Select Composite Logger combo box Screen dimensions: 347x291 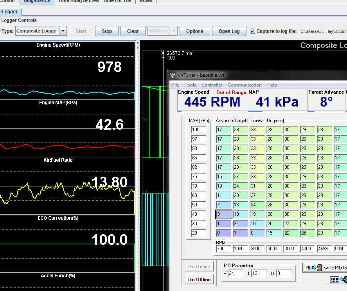click(37, 31)
